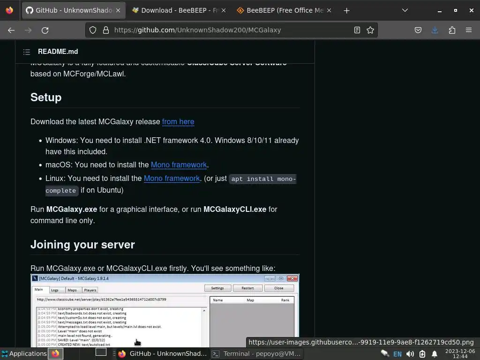Click the Setup heading

coord(46,97)
